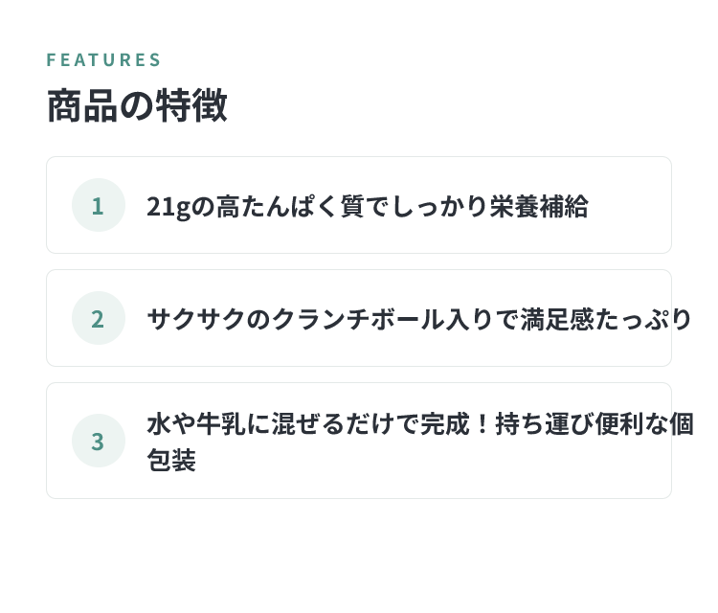
Task: Click the word 栄養補給 in feature one
Action: (x=539, y=206)
